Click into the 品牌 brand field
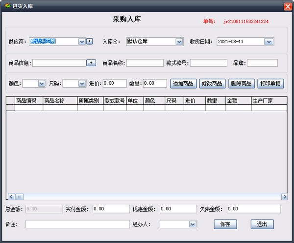Screen dimensions: 294x243 (262, 63)
